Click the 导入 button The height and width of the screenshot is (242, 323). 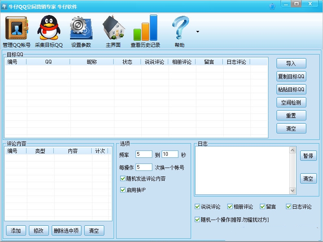click(291, 63)
